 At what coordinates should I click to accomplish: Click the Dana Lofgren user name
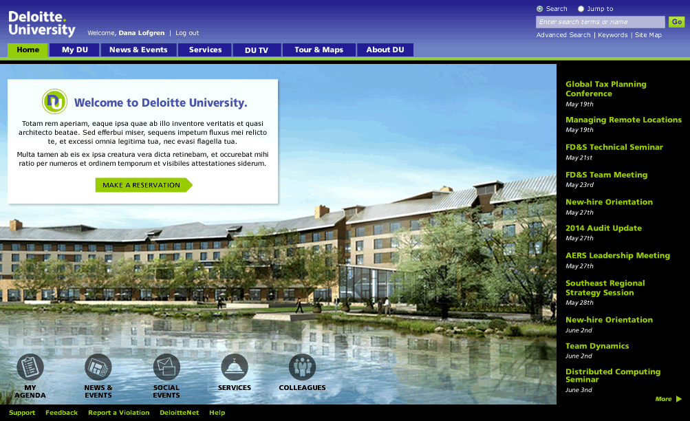pos(141,33)
